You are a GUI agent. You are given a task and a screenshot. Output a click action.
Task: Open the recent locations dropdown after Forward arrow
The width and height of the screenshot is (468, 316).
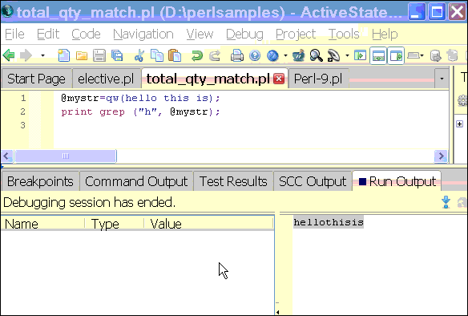click(42, 55)
